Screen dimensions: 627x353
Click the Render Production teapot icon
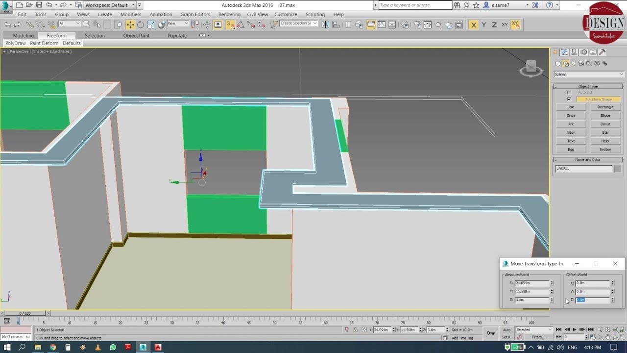(438, 25)
